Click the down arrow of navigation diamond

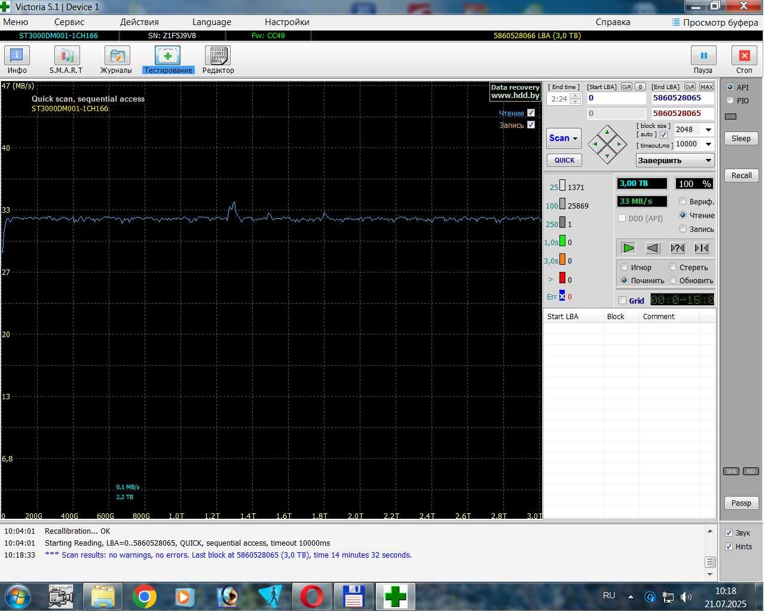click(x=607, y=157)
